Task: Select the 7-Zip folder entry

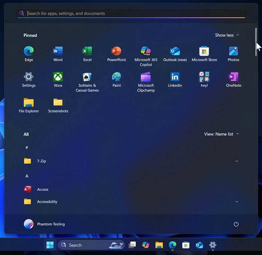Action: coord(131,161)
